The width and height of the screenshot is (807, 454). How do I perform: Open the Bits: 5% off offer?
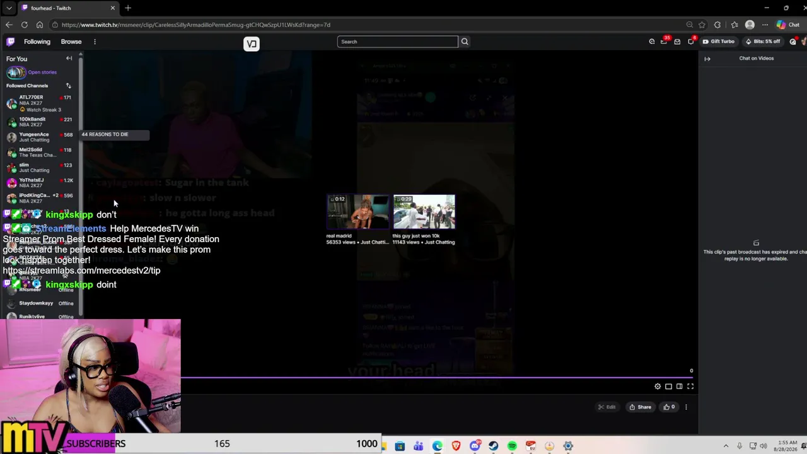pyautogui.click(x=763, y=42)
